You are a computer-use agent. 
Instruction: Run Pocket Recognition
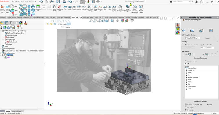(128, 8)
